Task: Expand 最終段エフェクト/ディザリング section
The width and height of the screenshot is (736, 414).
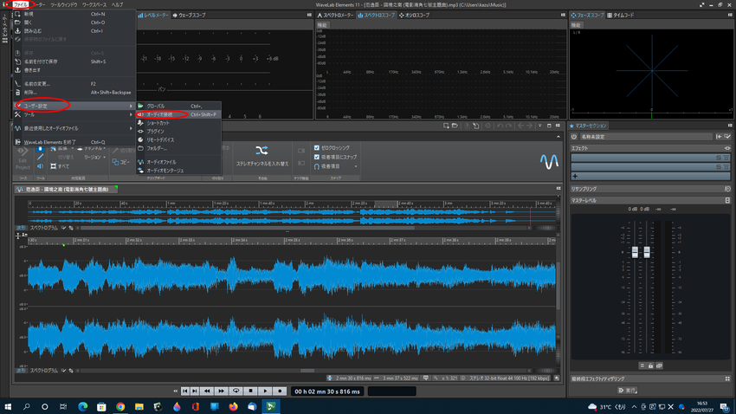Action: click(x=727, y=378)
